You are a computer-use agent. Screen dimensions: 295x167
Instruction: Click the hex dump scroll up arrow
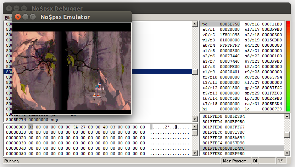[195, 127]
